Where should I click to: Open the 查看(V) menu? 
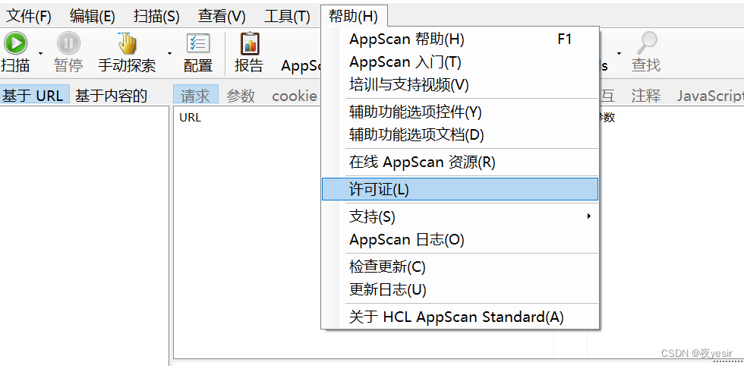pyautogui.click(x=222, y=17)
